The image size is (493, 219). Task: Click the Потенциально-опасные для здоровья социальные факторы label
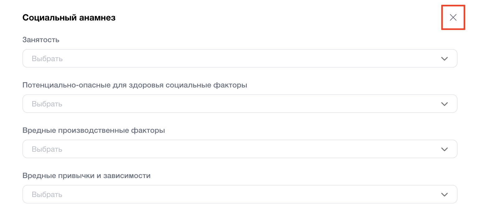[135, 85]
